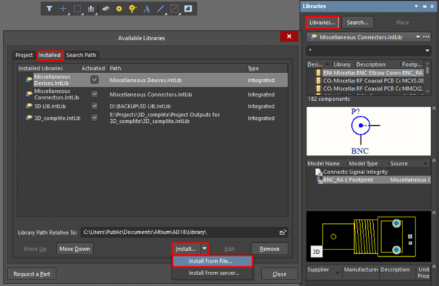The width and height of the screenshot is (439, 286).
Task: Choose Install from file... menu entry
Action: [212, 261]
